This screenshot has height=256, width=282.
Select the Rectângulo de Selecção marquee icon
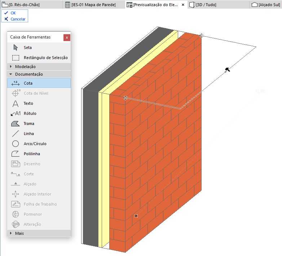click(x=16, y=58)
